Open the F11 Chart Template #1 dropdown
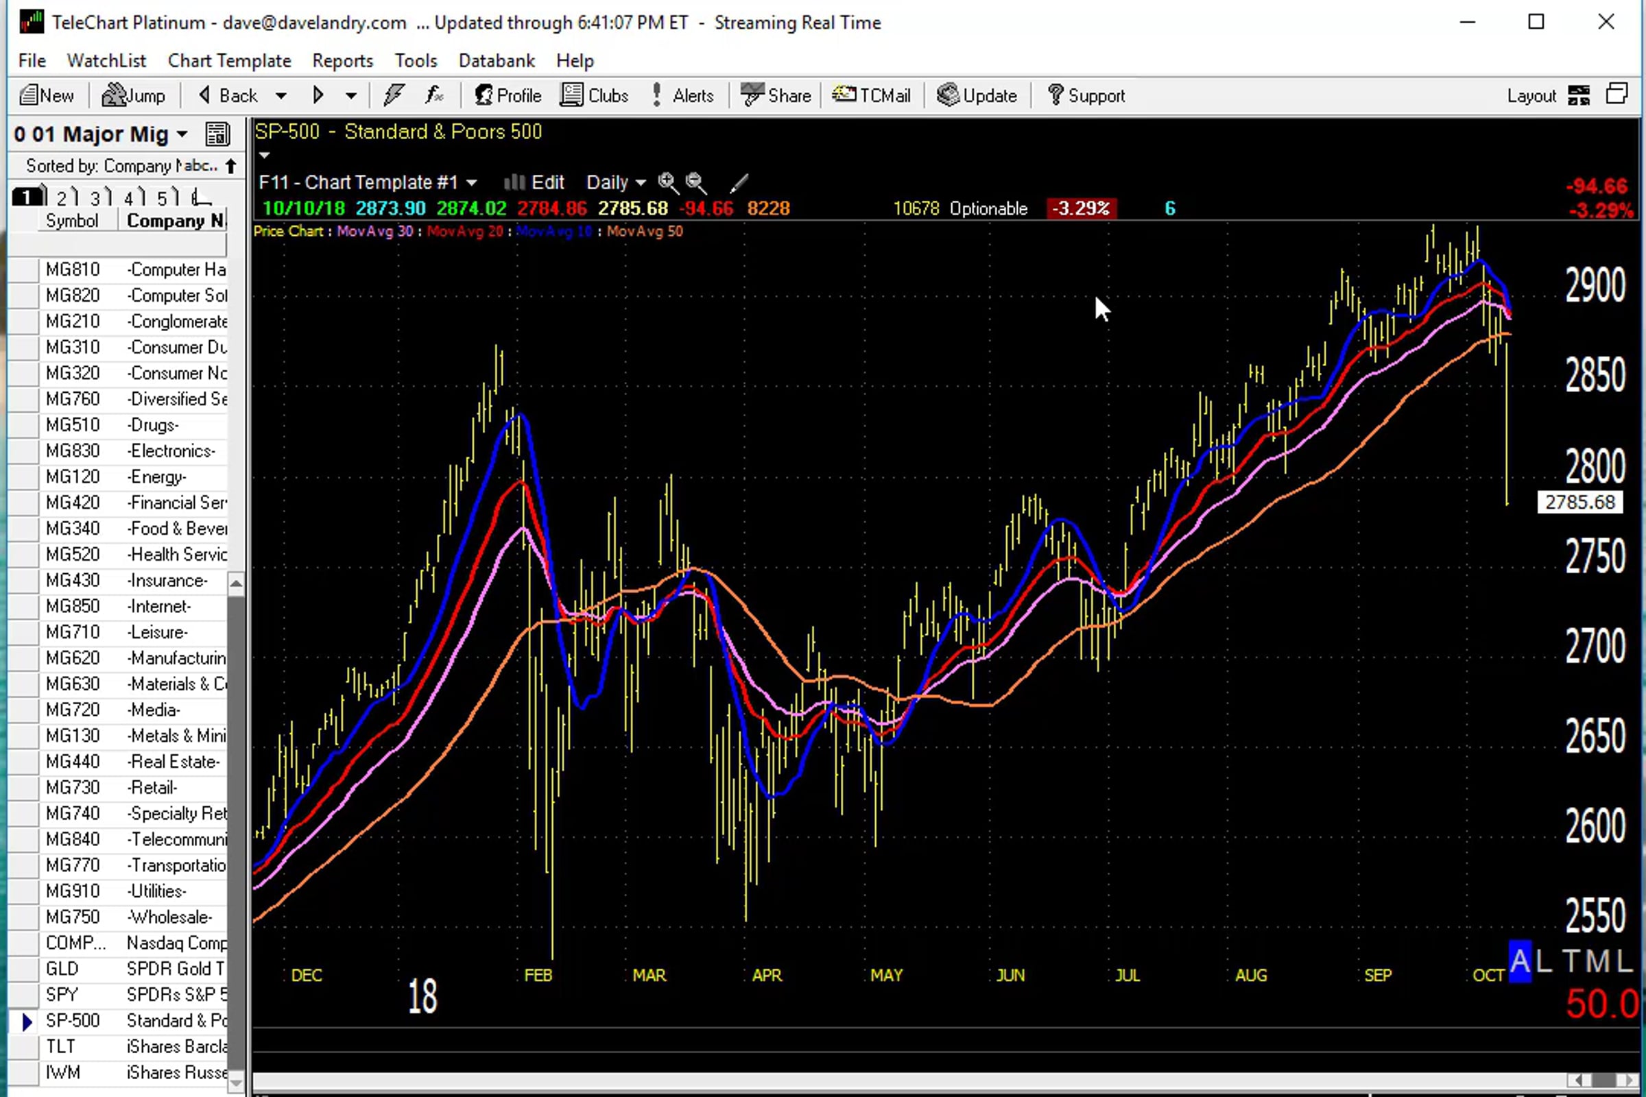This screenshot has height=1097, width=1646. (x=368, y=182)
